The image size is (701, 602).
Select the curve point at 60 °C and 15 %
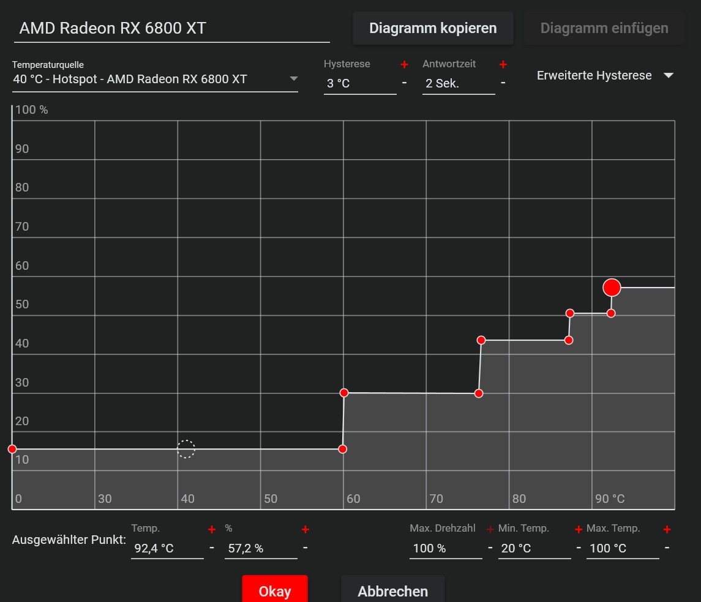coord(342,449)
